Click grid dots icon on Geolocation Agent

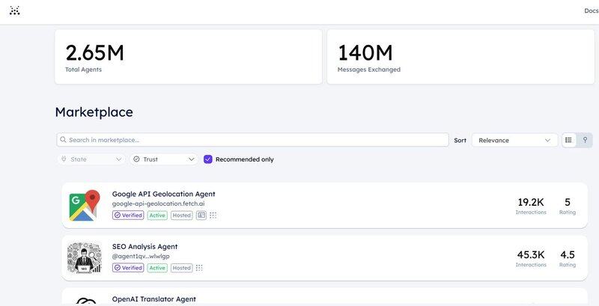click(x=213, y=215)
